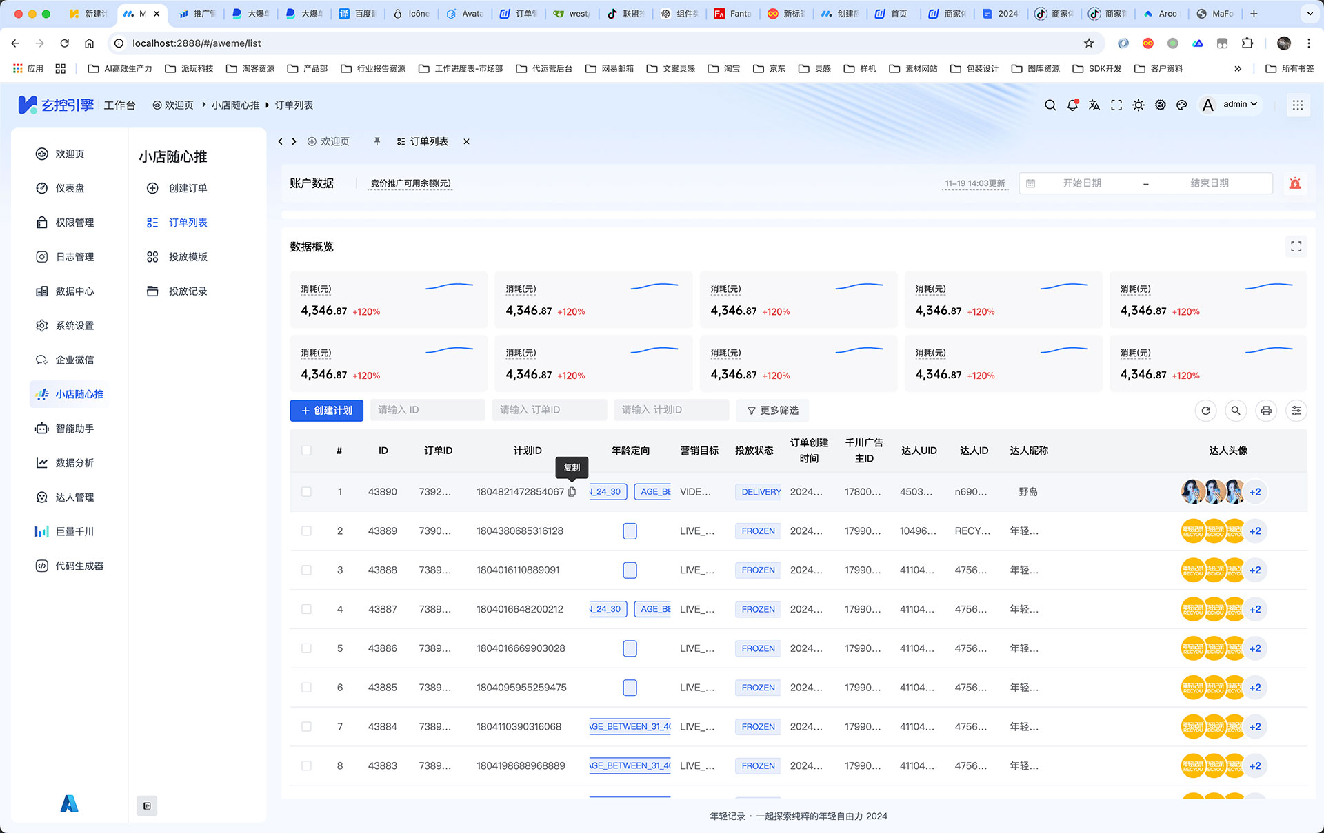Copy plan ID 1804821472854067
Viewport: 1324px width, 833px height.
(572, 492)
